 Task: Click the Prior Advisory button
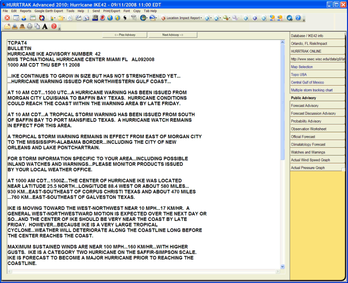click(124, 35)
